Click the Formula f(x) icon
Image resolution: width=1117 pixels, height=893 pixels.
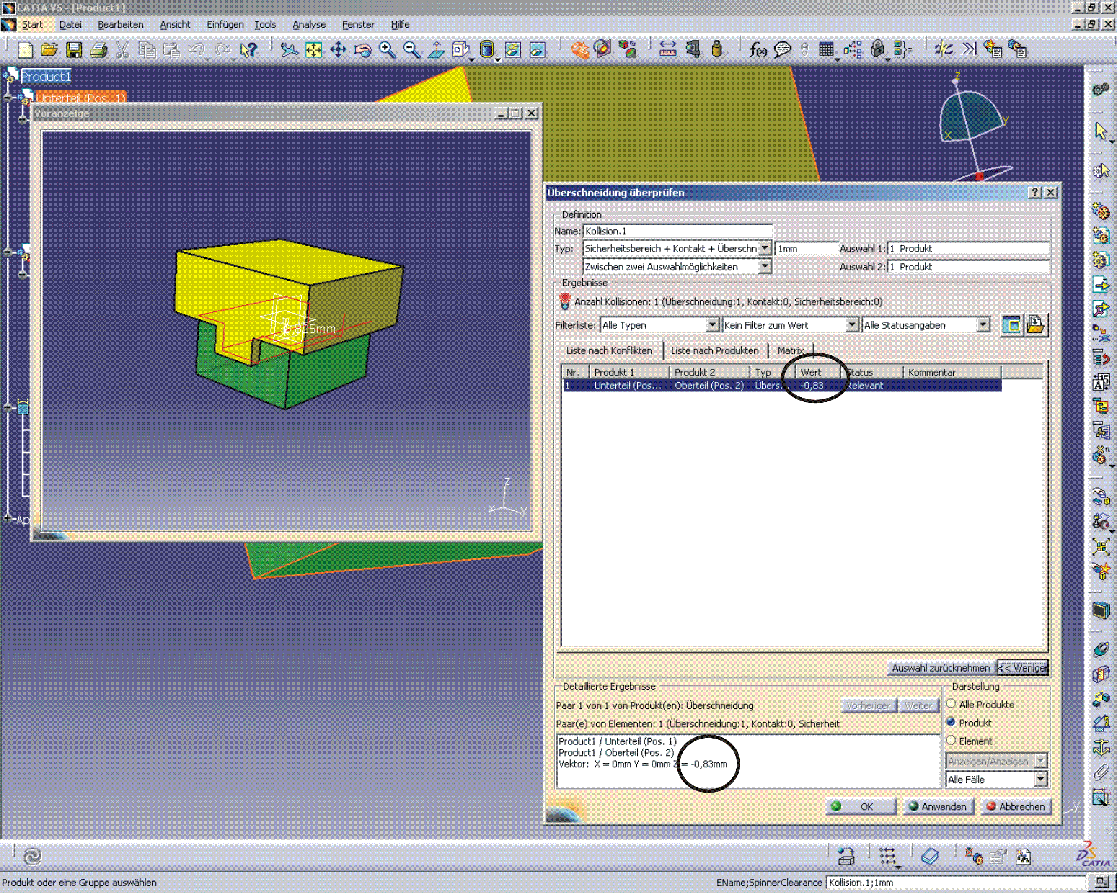pos(758,50)
